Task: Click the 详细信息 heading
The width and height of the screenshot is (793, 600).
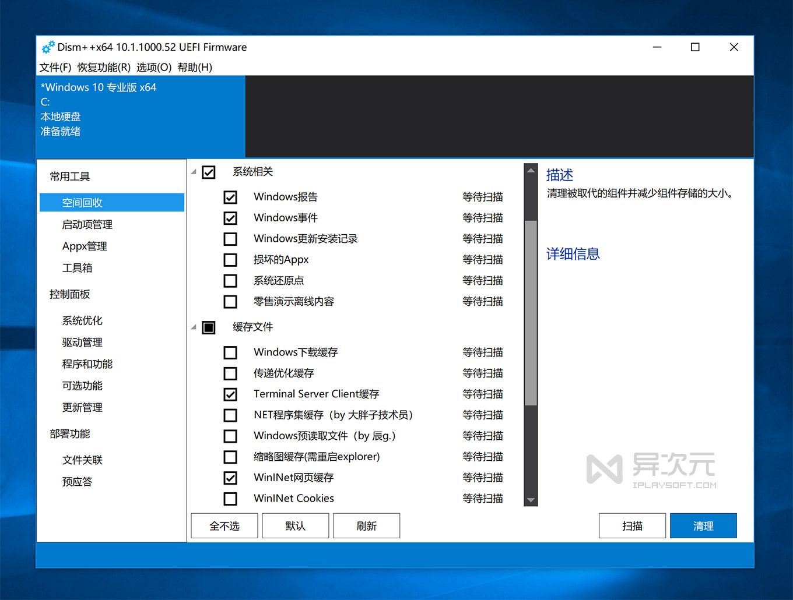Action: click(x=573, y=254)
